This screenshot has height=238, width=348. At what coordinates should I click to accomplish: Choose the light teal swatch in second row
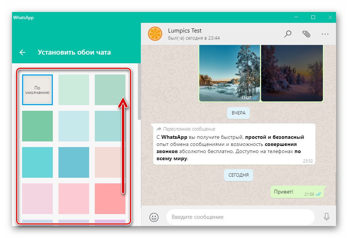[x=110, y=126]
